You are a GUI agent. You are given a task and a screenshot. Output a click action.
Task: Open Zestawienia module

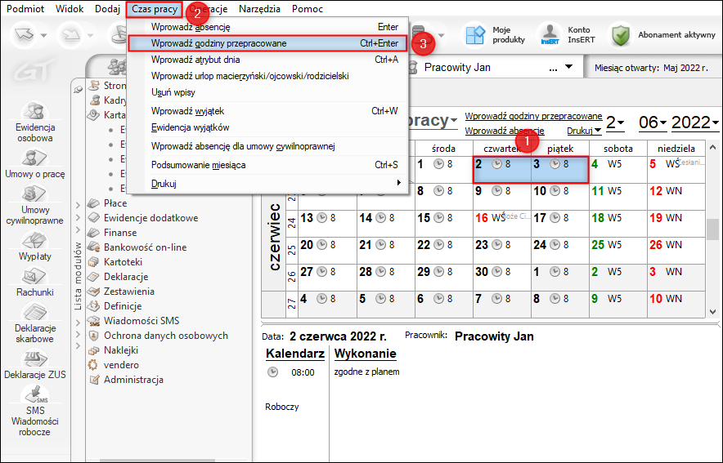(x=129, y=292)
